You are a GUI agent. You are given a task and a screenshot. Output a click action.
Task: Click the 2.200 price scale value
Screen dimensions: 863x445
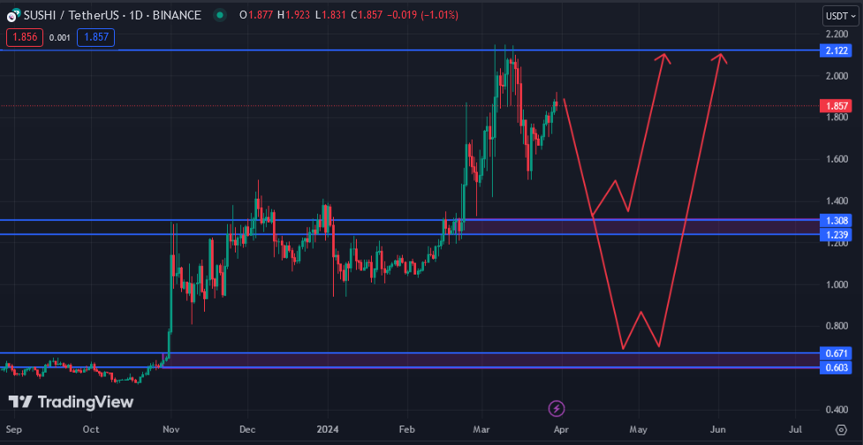(836, 34)
